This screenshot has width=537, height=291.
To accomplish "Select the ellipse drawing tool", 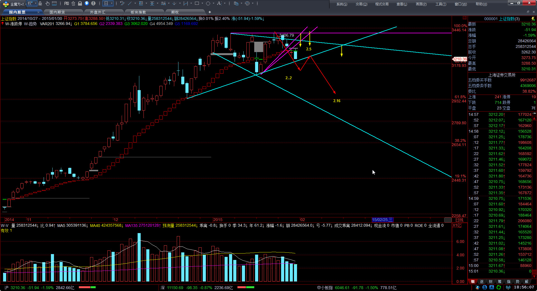I will point(208,3).
